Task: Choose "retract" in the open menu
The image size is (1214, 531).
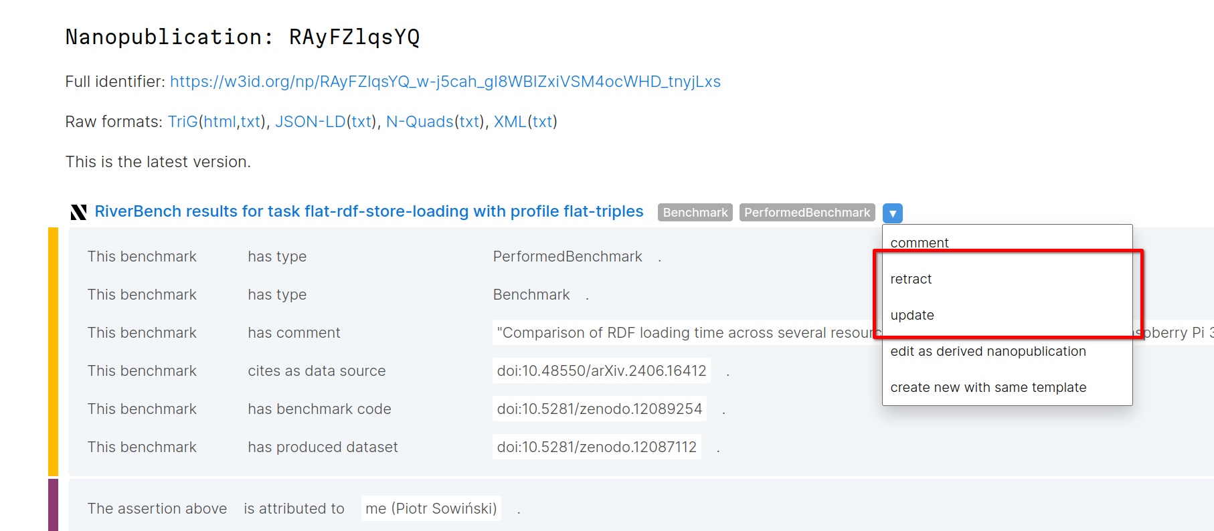Action: [911, 279]
